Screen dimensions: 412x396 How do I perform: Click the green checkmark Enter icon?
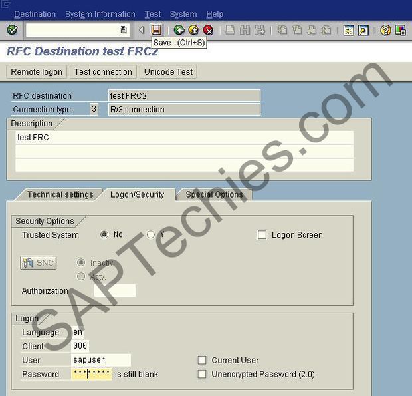pos(12,30)
